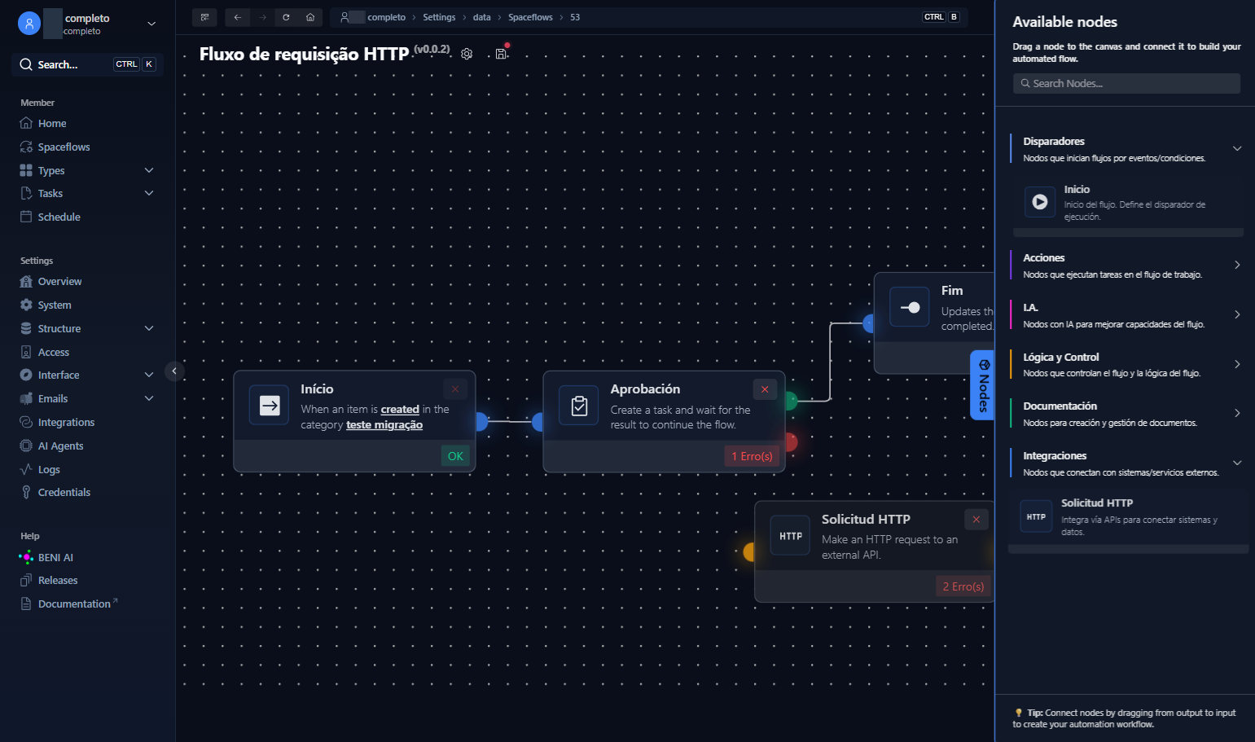Click the QR-style grid icon in top bar
1255x742 pixels.
pyautogui.click(x=204, y=17)
